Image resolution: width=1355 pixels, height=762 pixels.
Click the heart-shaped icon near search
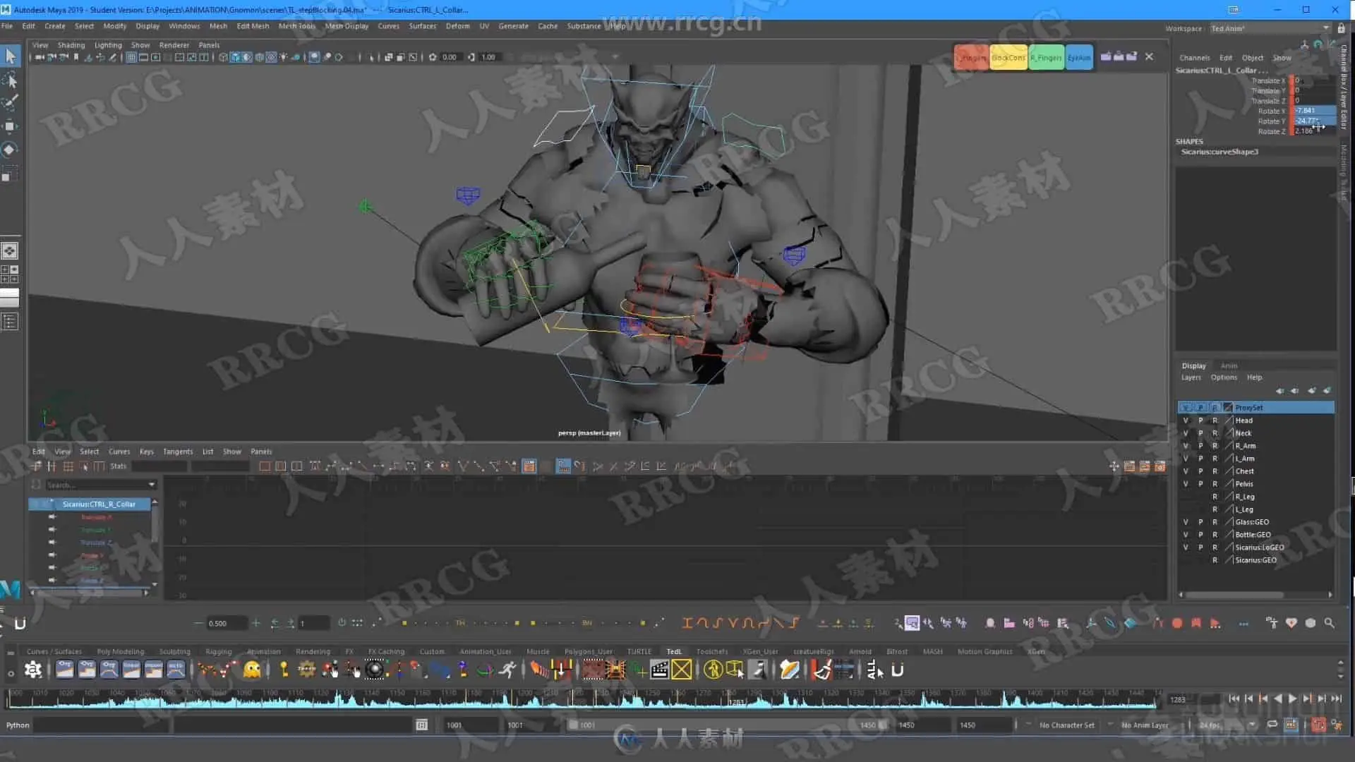point(1291,623)
